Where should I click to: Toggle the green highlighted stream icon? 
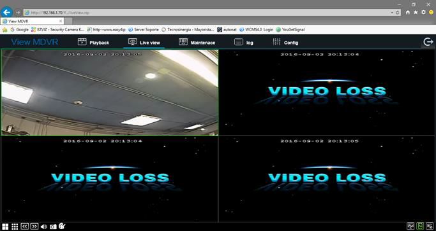coord(420,226)
